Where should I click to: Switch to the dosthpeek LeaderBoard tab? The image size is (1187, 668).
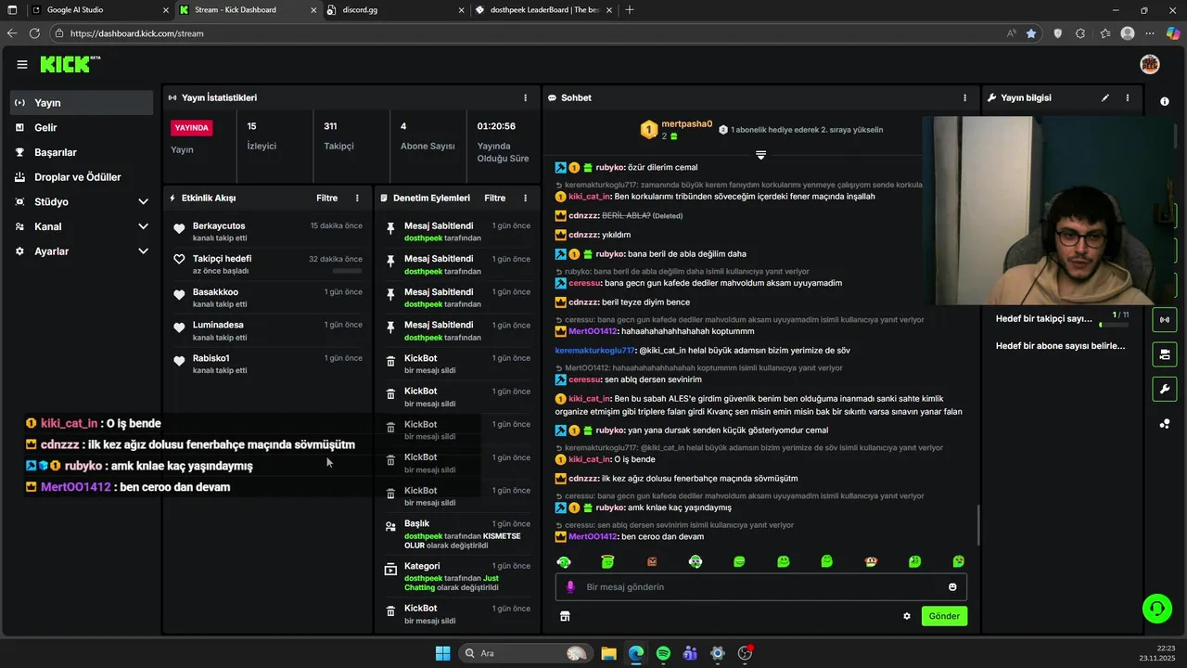(x=542, y=10)
